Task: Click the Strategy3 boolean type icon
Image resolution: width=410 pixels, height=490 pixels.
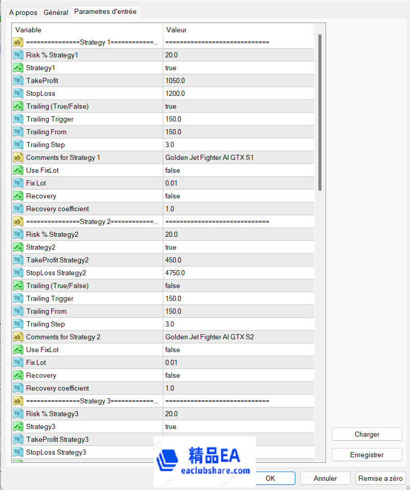Action: pos(18,426)
